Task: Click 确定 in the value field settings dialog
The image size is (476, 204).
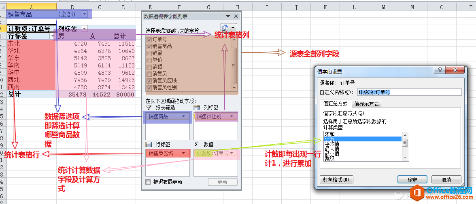Action: tap(412, 179)
